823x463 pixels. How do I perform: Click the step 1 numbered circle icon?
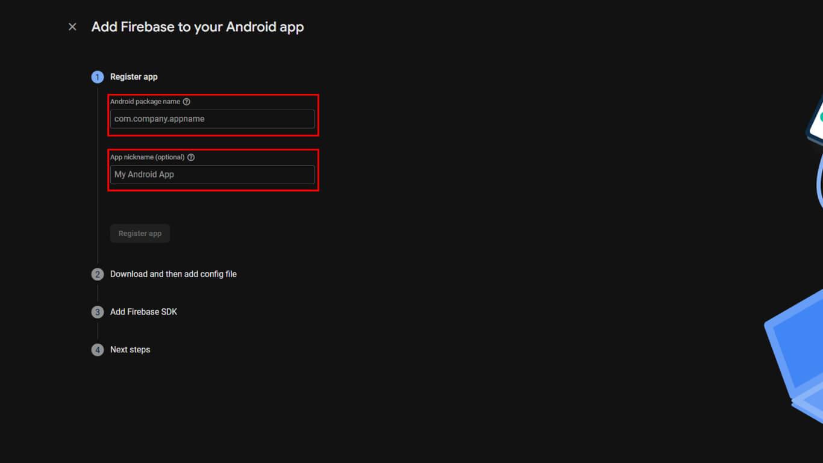[98, 77]
